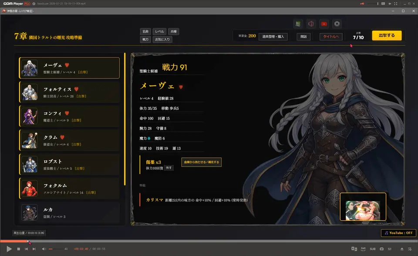Open the game settings gear icon
This screenshot has width=418, height=256.
point(337,24)
